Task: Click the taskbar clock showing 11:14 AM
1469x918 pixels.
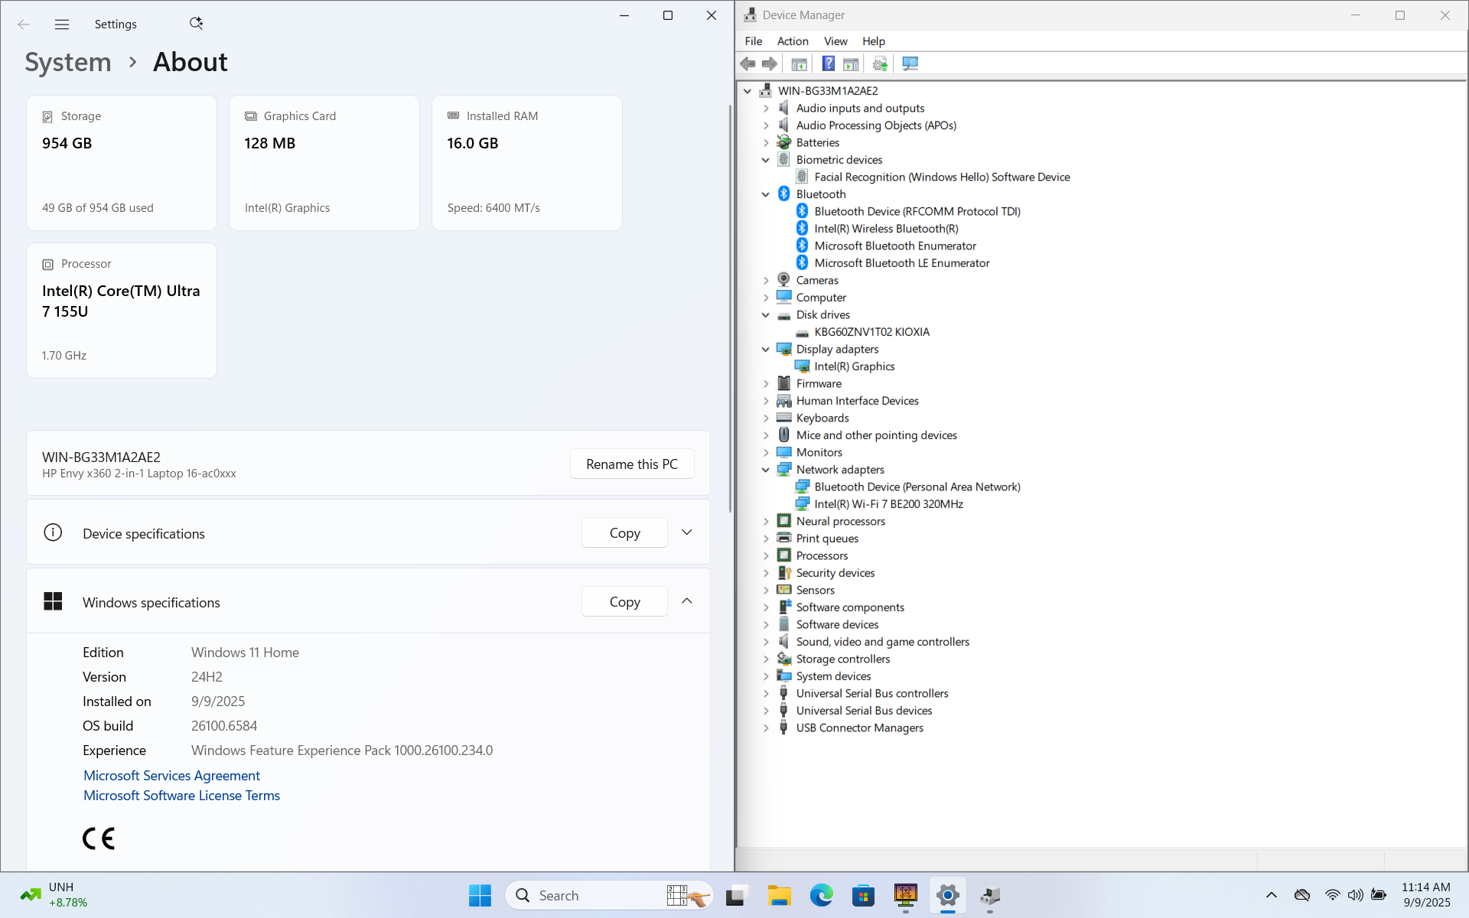Action: pyautogui.click(x=1425, y=895)
